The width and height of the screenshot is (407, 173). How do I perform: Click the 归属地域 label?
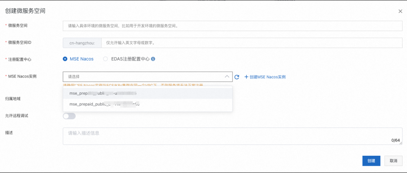tap(13, 99)
